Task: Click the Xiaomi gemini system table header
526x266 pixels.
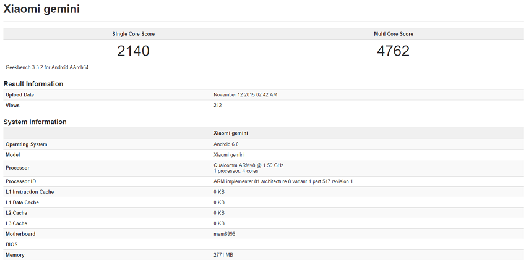Action: [x=231, y=133]
